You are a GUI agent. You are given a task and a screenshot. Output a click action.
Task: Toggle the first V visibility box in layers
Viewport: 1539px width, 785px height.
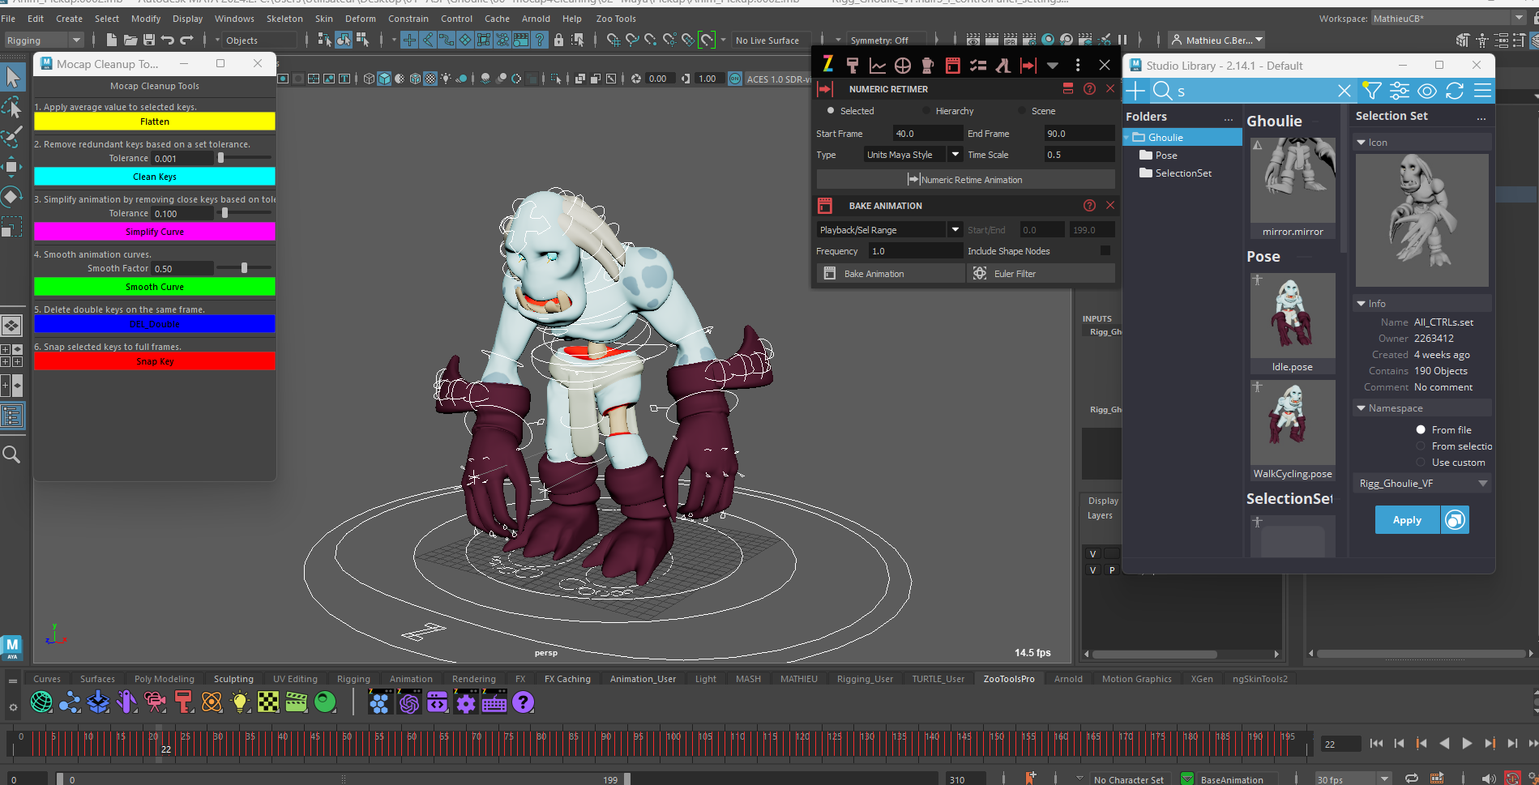pyautogui.click(x=1092, y=554)
